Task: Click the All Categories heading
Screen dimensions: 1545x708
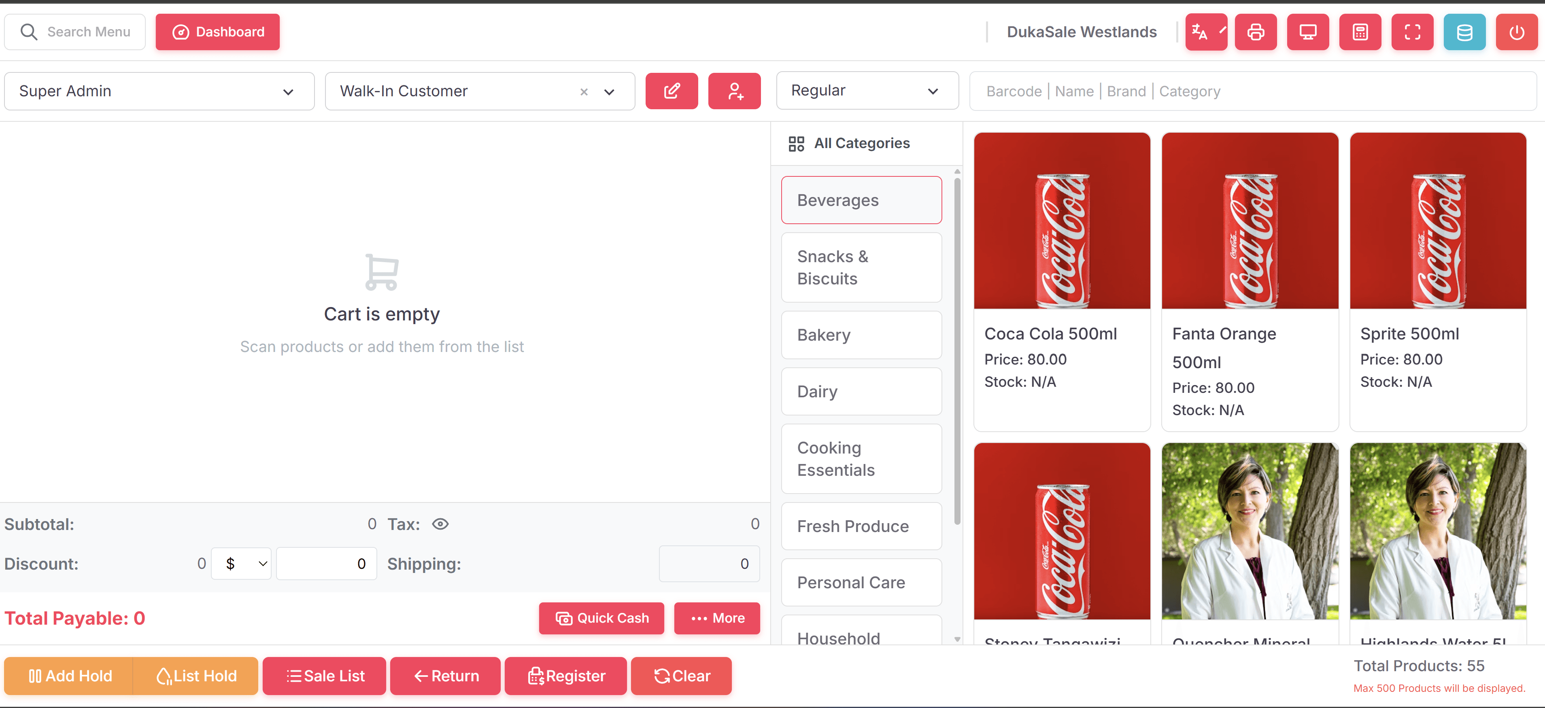Action: click(862, 143)
